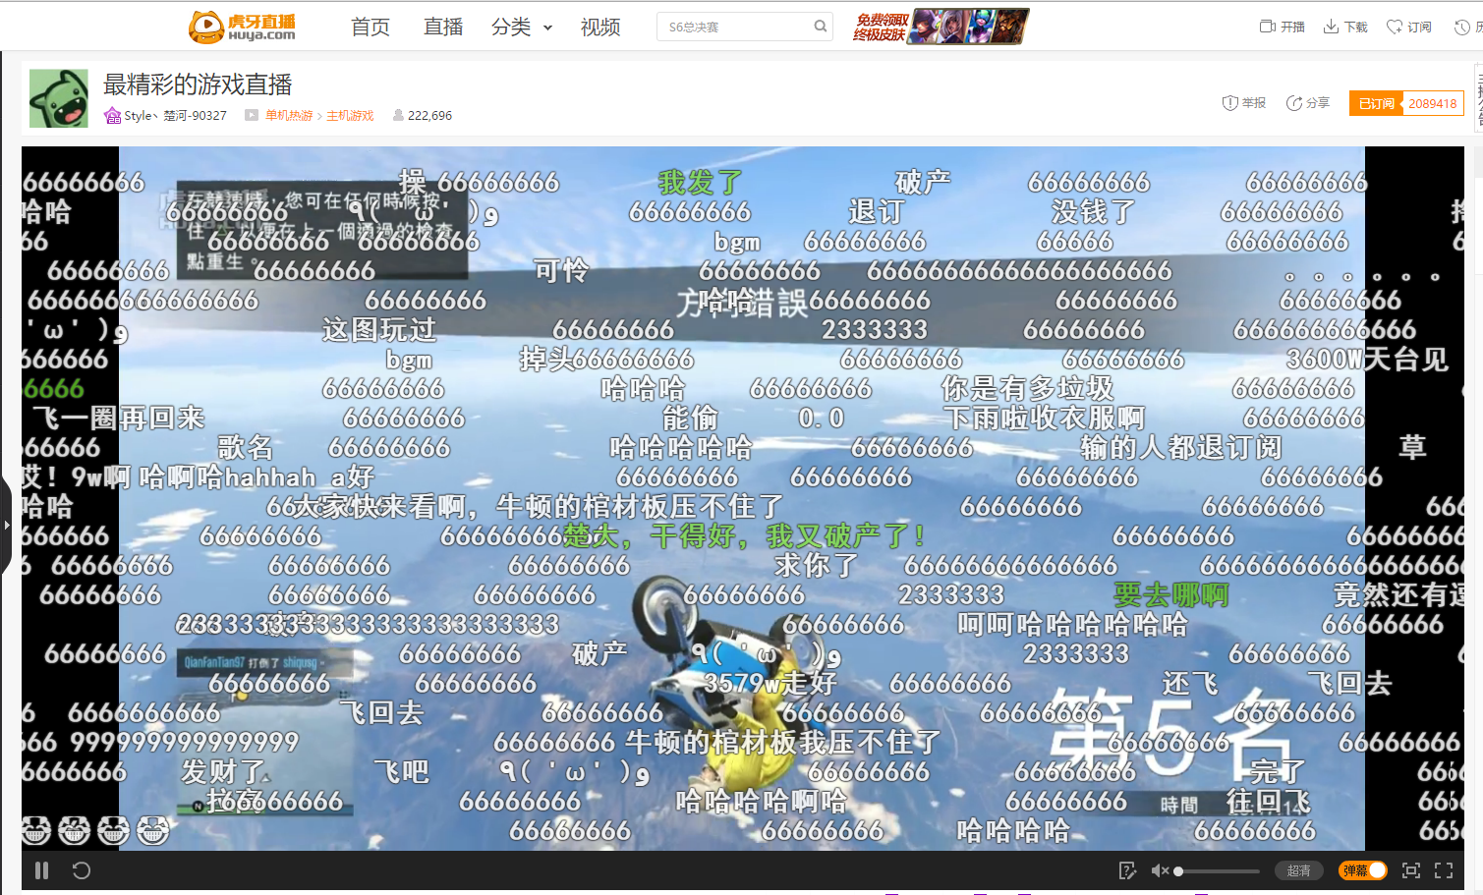
Task: Enter fullscreen mode in the player
Action: [x=1444, y=870]
